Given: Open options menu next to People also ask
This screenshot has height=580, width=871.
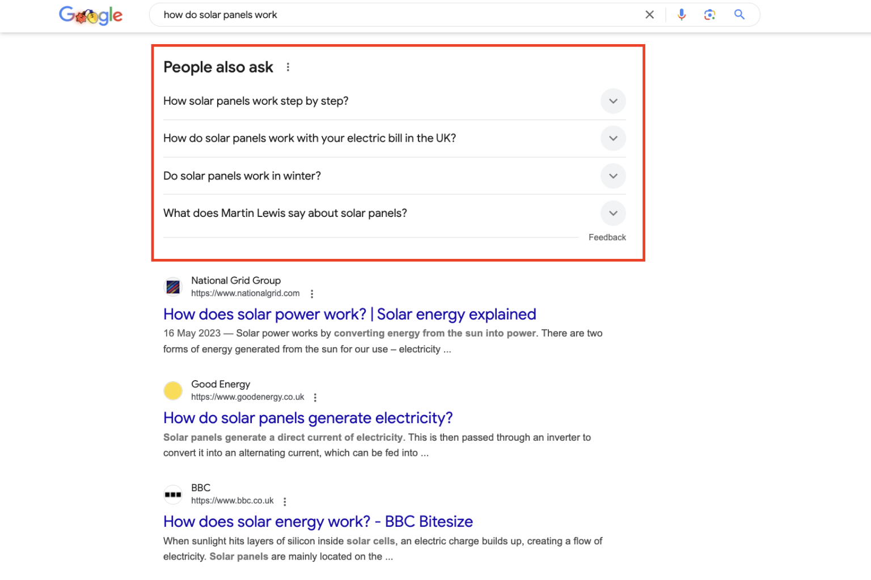Looking at the screenshot, I should (x=288, y=67).
